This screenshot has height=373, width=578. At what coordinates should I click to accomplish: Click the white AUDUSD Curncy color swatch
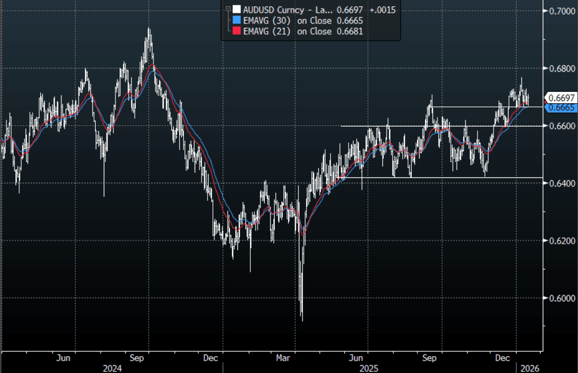pyautogui.click(x=236, y=9)
